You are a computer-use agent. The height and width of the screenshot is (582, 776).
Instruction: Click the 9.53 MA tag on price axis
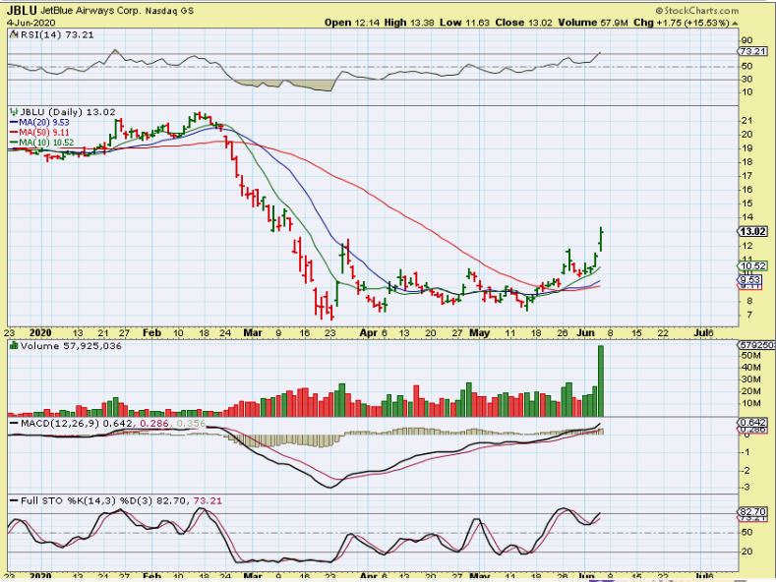(750, 279)
